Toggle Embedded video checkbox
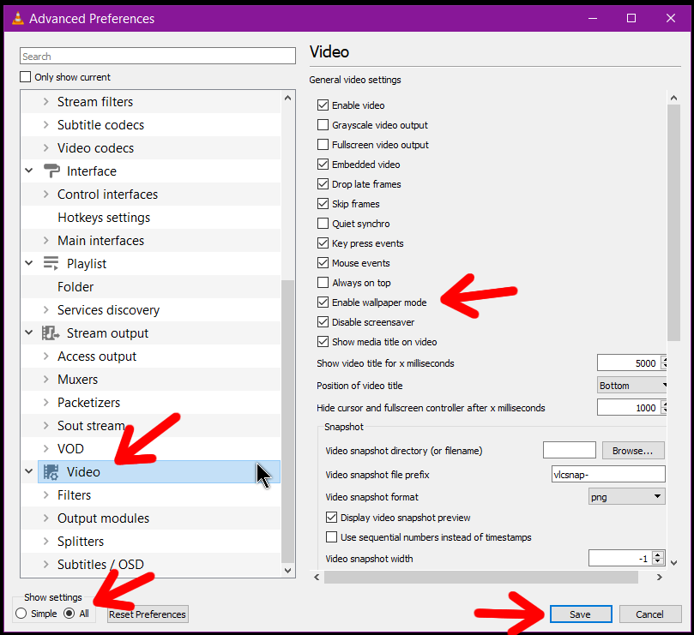This screenshot has height=635, width=694. [323, 165]
